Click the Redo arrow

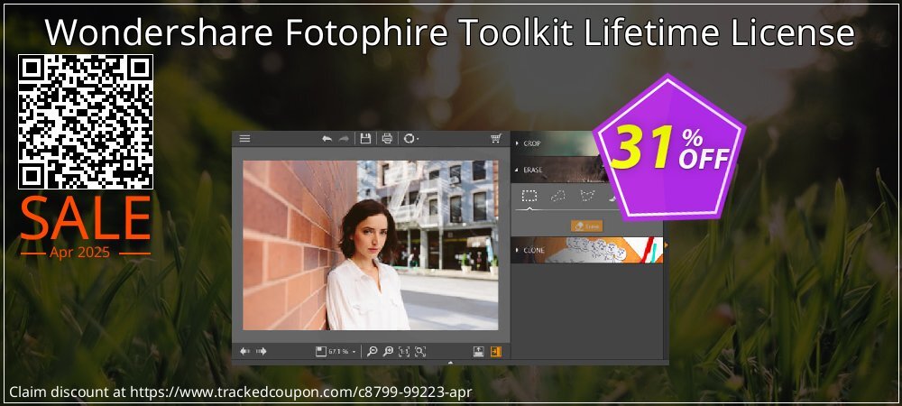[344, 139]
